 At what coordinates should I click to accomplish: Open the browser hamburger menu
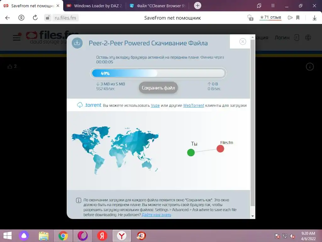[273, 6]
